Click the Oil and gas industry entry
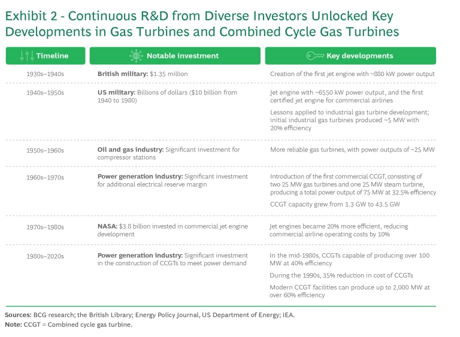The height and width of the screenshot is (337, 460). [168, 153]
